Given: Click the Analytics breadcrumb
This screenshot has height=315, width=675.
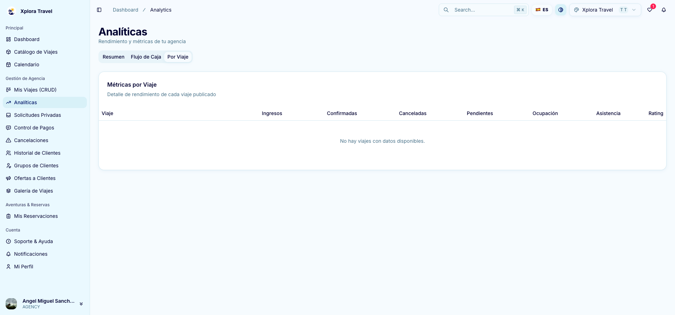Looking at the screenshot, I should pos(161,10).
